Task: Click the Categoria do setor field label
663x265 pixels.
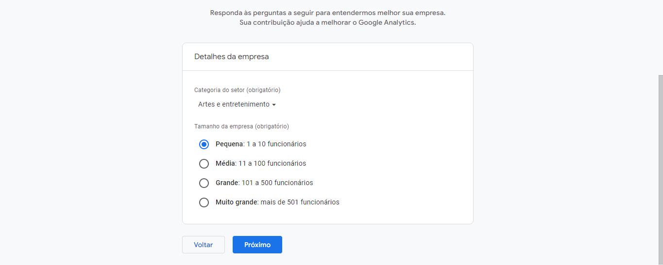Action: pos(237,90)
